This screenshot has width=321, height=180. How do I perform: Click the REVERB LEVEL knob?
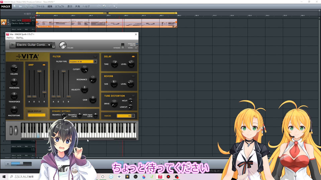point(131,83)
